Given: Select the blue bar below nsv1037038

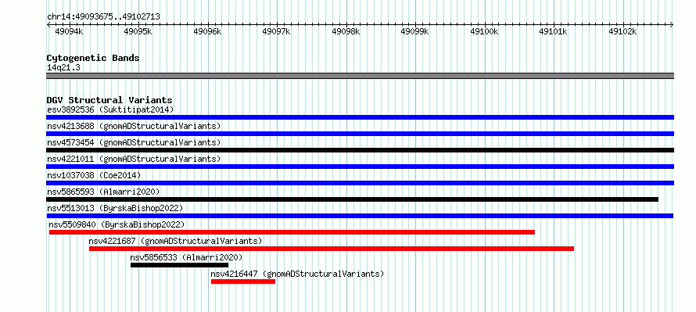Looking at the screenshot, I should (360, 183).
